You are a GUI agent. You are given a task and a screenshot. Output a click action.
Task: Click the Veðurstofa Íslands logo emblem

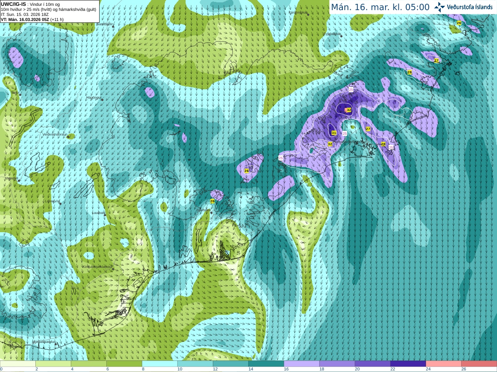coord(440,7)
